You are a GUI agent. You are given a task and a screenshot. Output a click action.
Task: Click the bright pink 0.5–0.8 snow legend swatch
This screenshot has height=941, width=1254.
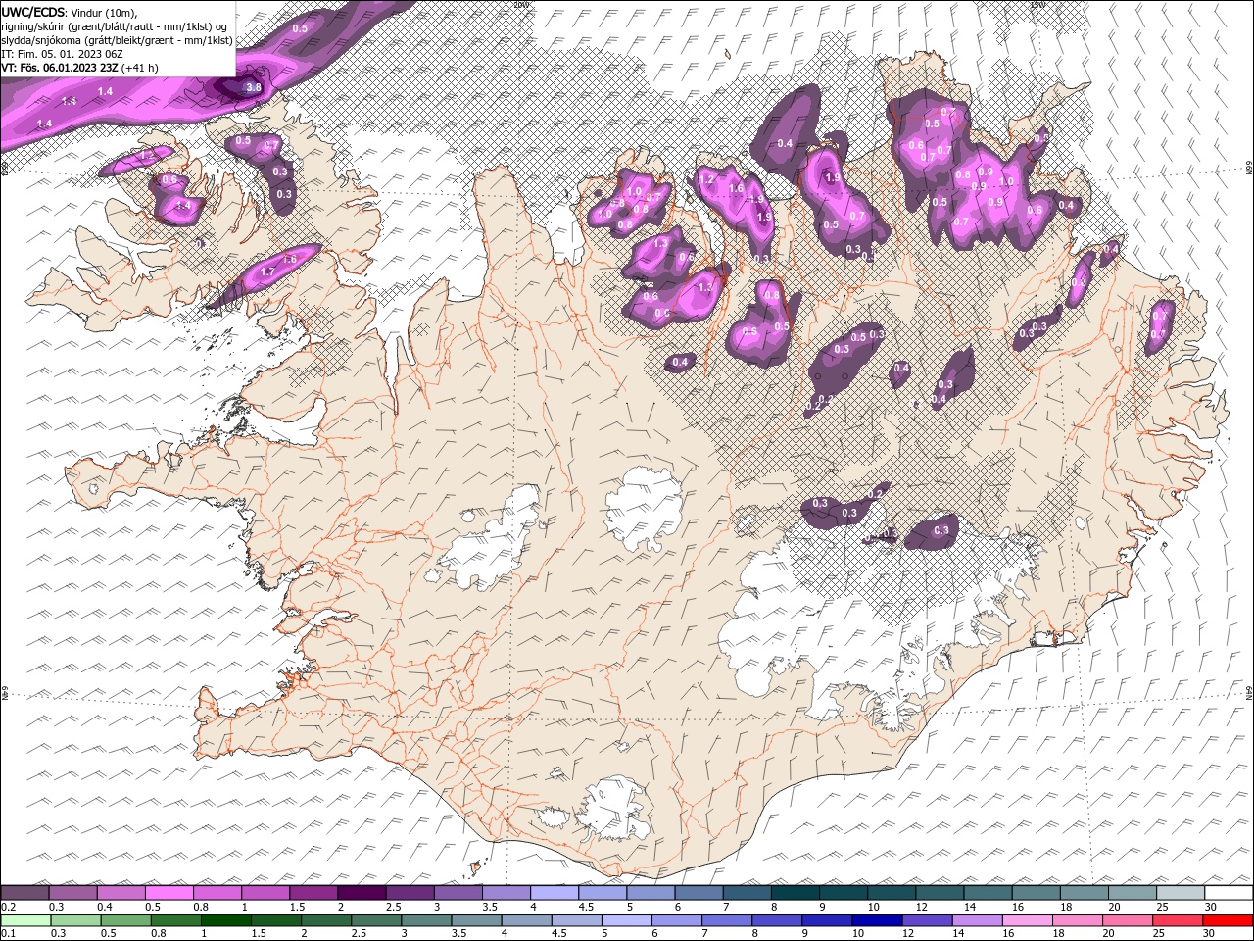coord(169,893)
